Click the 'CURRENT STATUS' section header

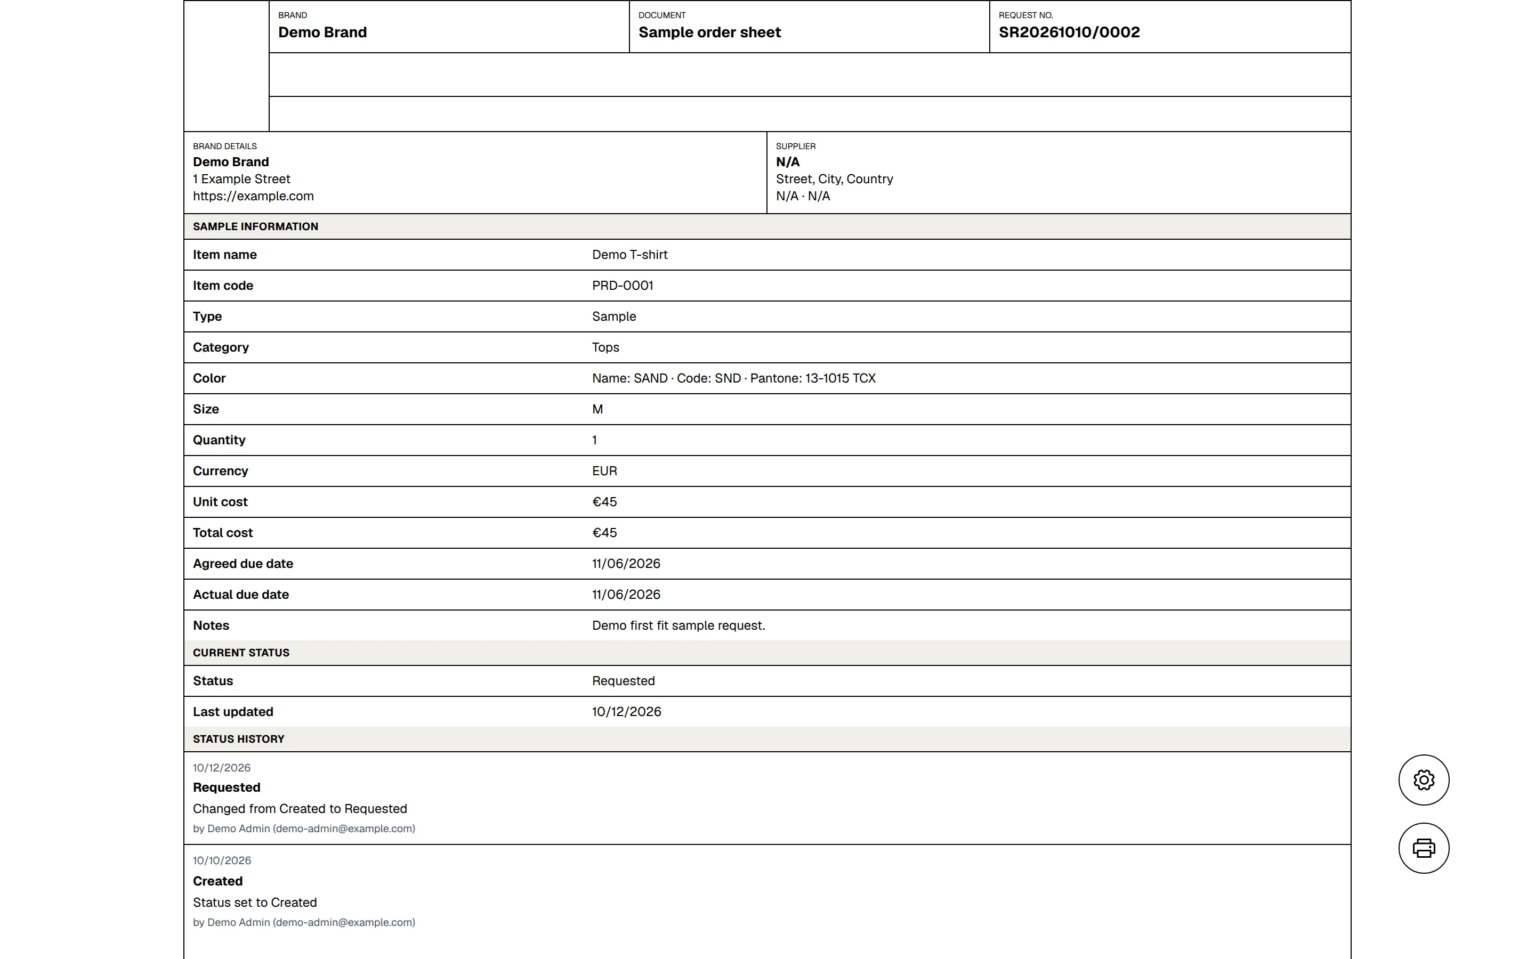240,653
